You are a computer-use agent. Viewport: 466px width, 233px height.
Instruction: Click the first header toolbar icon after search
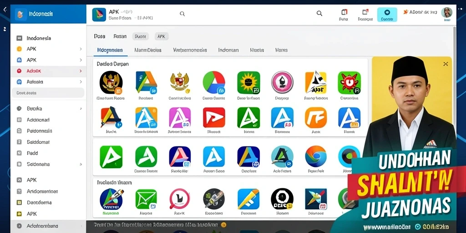(x=344, y=15)
